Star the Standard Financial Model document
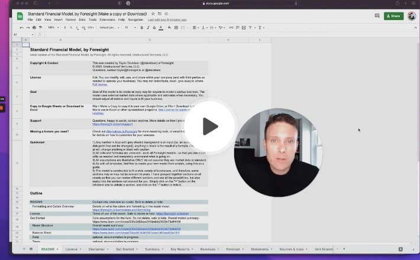The height and width of the screenshot is (260, 420). tap(152, 12)
